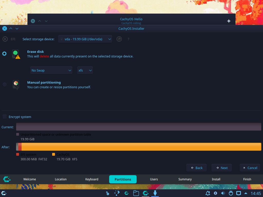This screenshot has height=197, width=263.
Task: Click the revert changes circular icon
Action: tap(119, 39)
